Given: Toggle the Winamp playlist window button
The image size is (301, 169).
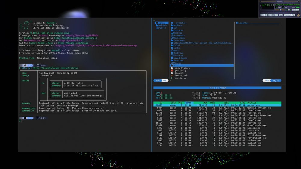Looking at the screenshot, I should [298, 10].
